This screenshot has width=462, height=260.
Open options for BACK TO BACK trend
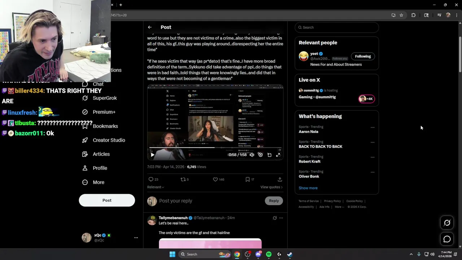point(372,142)
